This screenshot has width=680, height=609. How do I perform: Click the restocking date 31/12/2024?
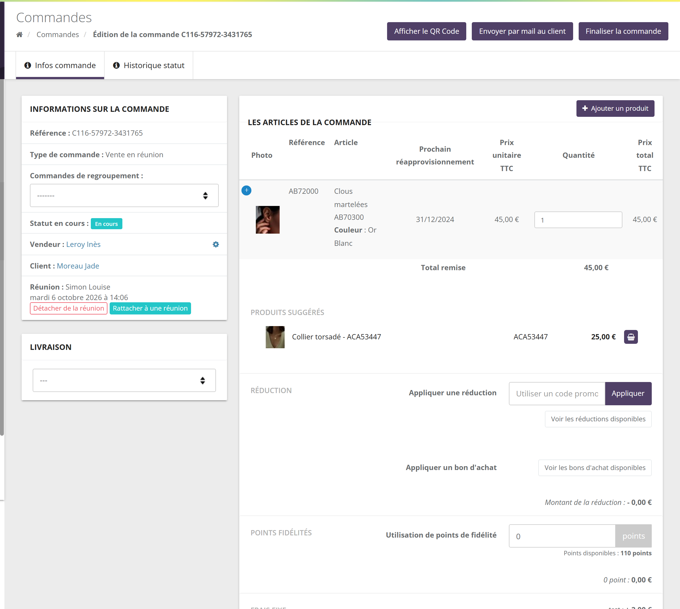click(x=435, y=220)
